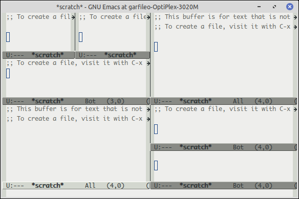
Task: Click the hollow cursor in the bottom-right pane
Action: [x=156, y=165]
